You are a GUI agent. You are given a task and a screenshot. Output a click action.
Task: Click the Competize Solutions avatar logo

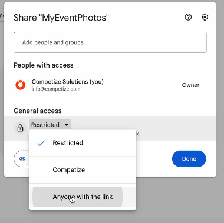point(21,85)
